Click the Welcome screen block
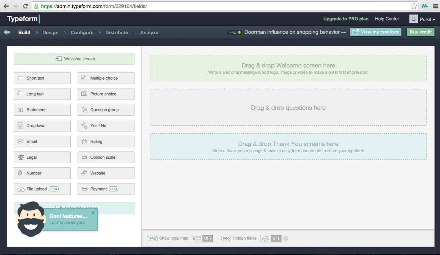This screenshot has height=255, width=440. click(74, 59)
